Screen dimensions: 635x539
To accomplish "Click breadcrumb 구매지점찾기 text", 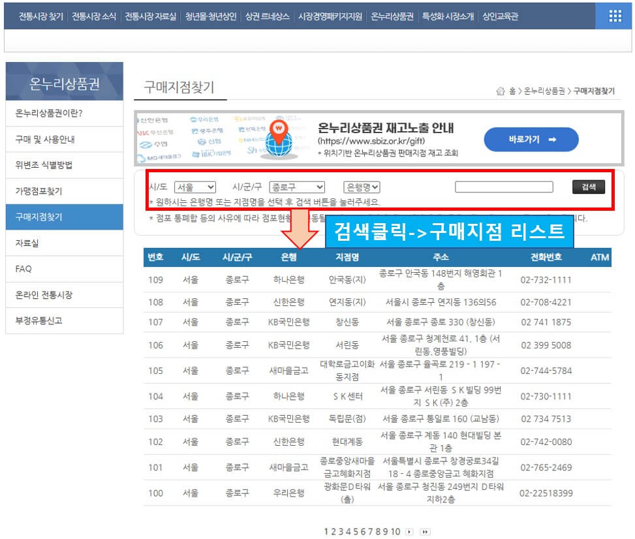I will click(594, 91).
